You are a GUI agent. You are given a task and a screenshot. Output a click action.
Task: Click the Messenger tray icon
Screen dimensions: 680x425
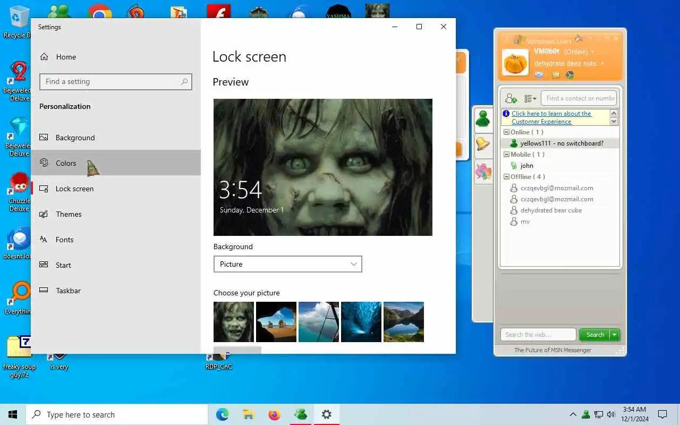[x=585, y=414]
